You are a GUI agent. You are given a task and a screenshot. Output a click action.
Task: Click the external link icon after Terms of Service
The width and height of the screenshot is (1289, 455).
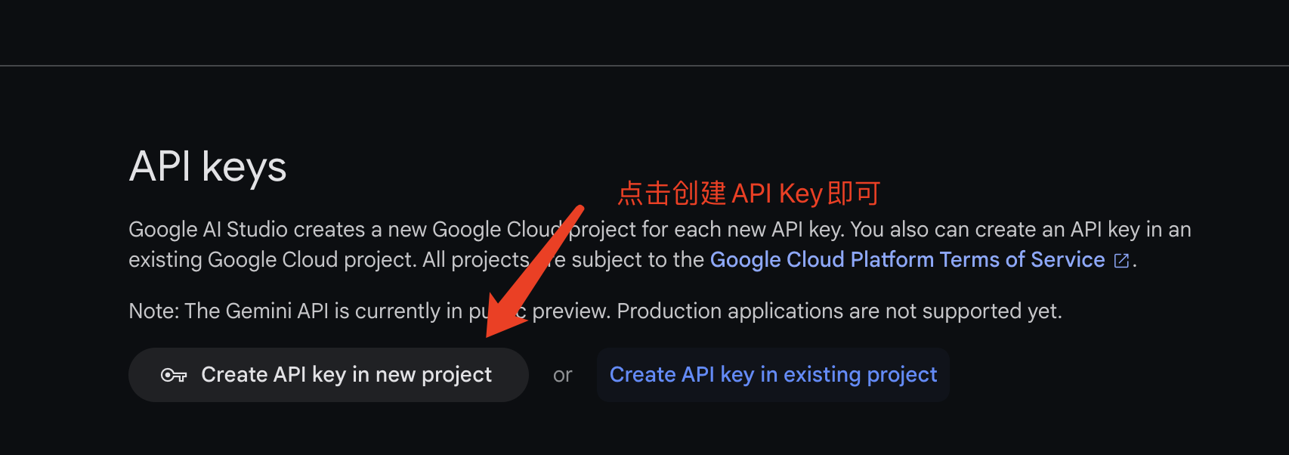tap(1121, 261)
